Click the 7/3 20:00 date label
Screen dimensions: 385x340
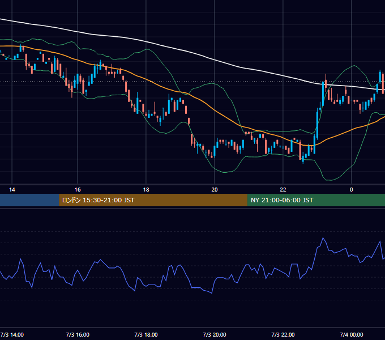coord(215,334)
